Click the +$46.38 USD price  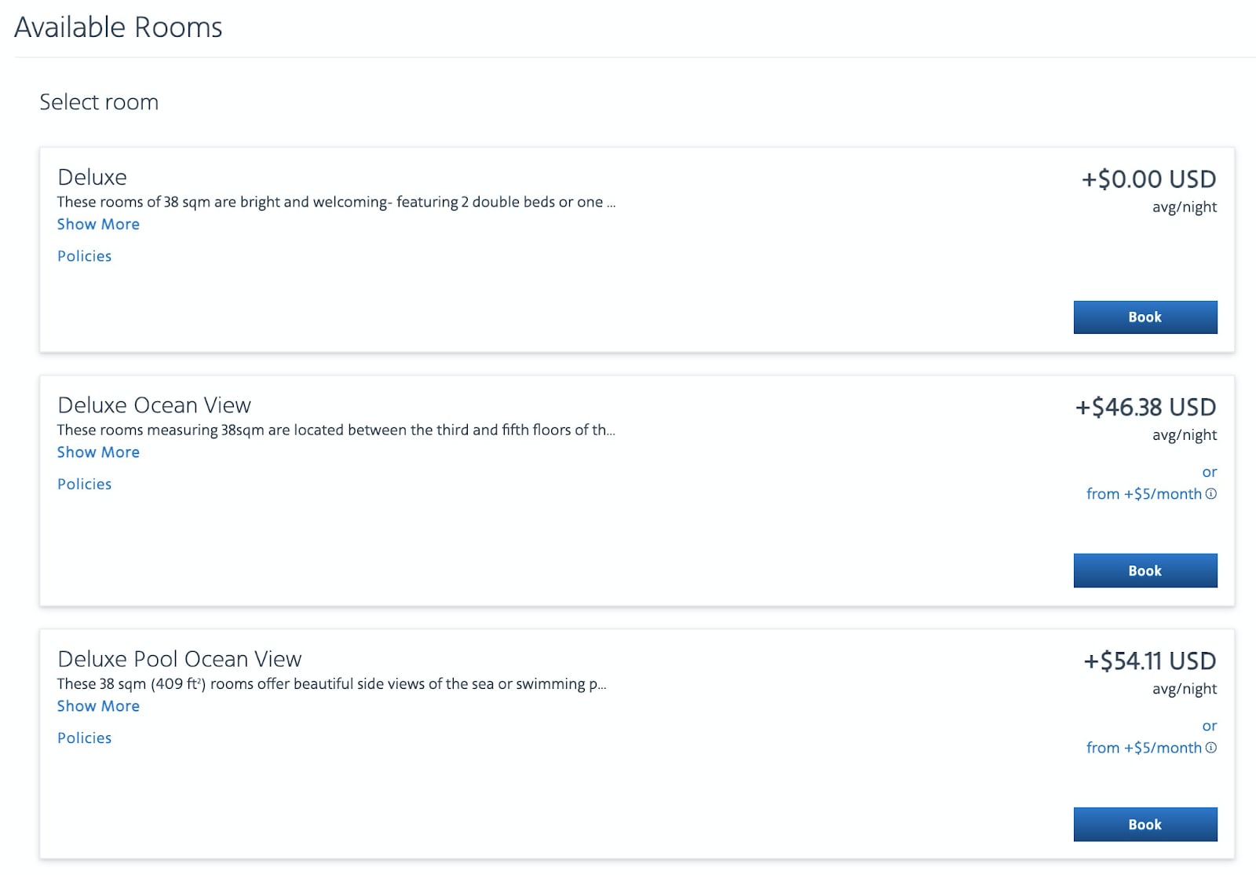1145,407
